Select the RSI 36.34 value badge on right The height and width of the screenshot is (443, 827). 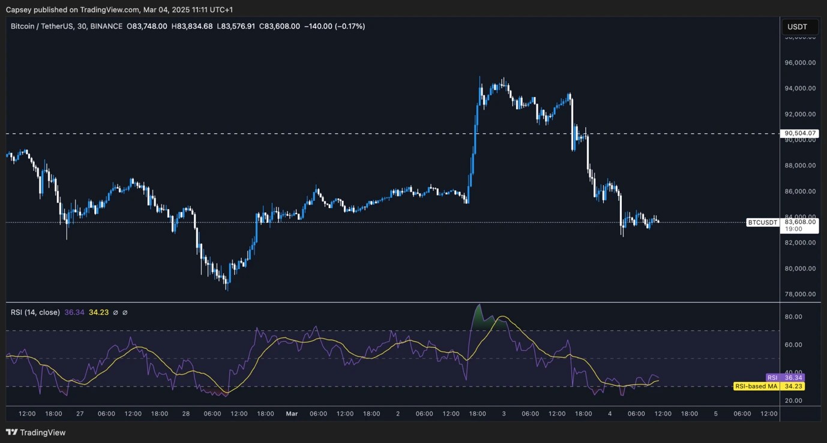pos(793,377)
